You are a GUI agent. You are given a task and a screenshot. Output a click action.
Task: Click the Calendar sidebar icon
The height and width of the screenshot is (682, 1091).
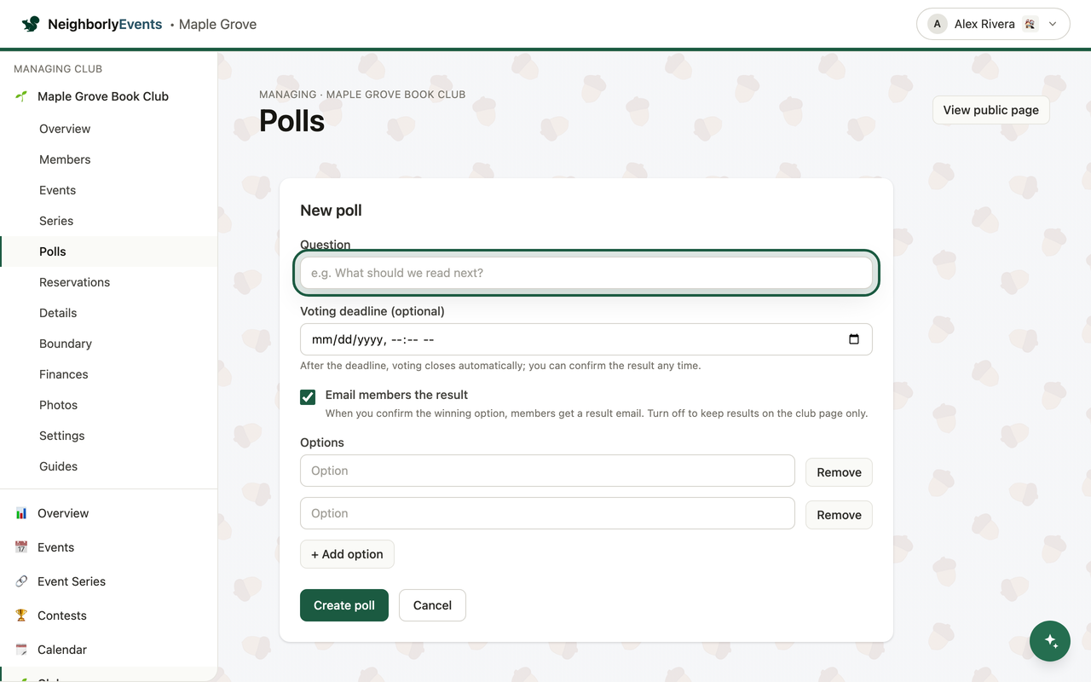click(21, 650)
